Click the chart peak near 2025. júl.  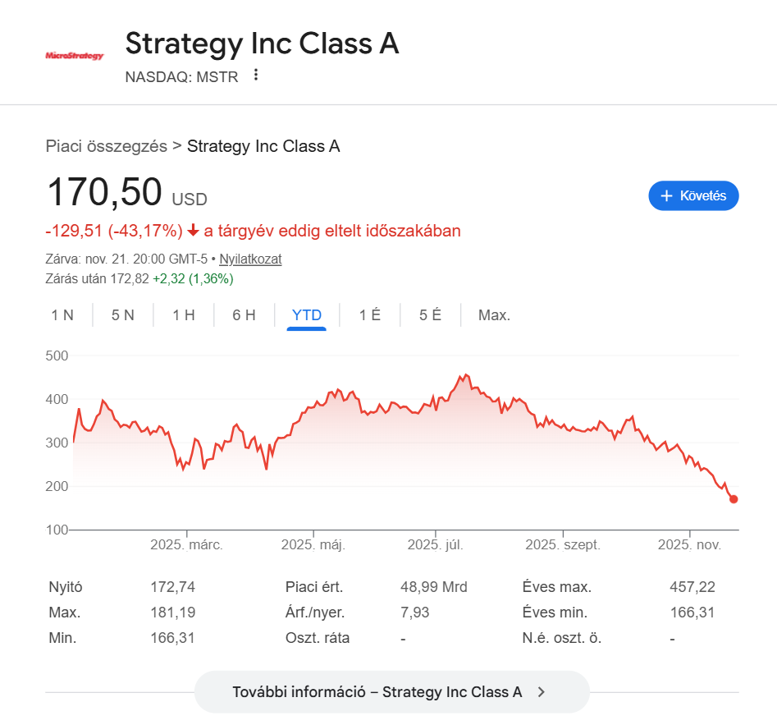[x=466, y=375]
